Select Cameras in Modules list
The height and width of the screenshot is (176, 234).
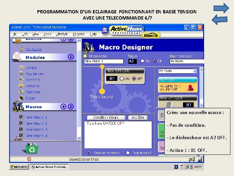(33, 92)
